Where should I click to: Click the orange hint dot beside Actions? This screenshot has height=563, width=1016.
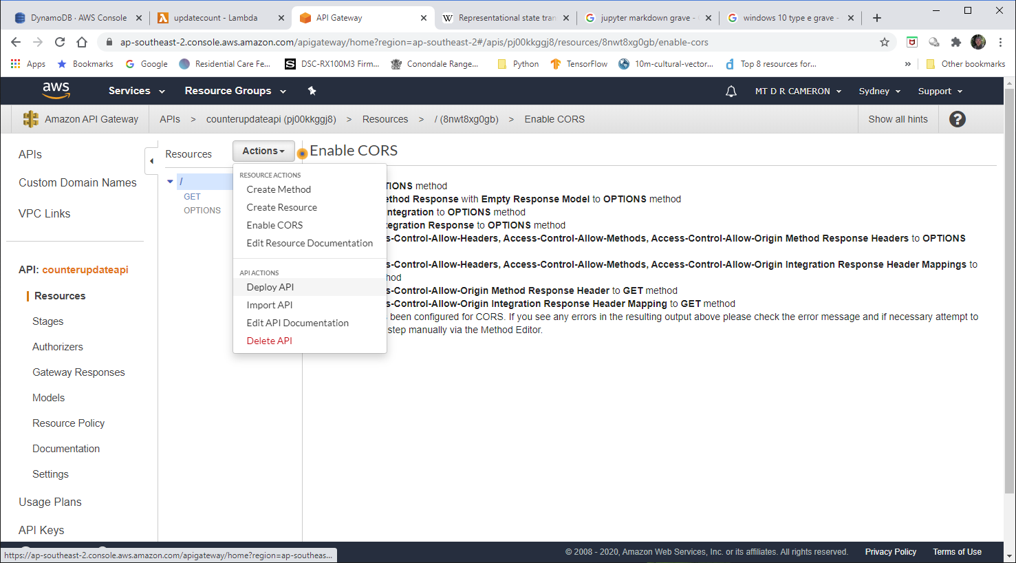point(302,153)
